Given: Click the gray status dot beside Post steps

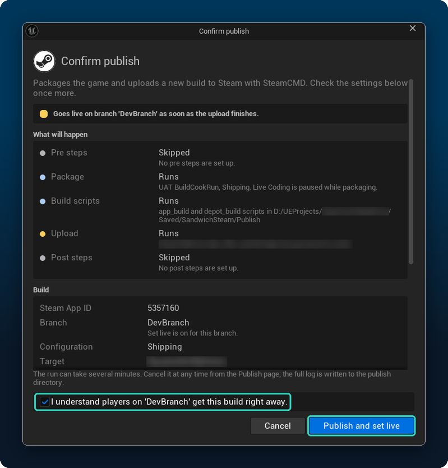Looking at the screenshot, I should point(43,258).
